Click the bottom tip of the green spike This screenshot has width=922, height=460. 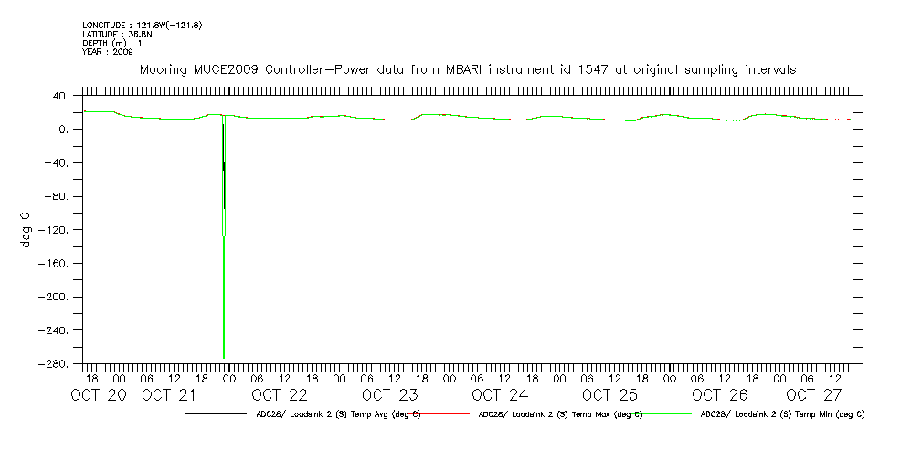coord(224,357)
